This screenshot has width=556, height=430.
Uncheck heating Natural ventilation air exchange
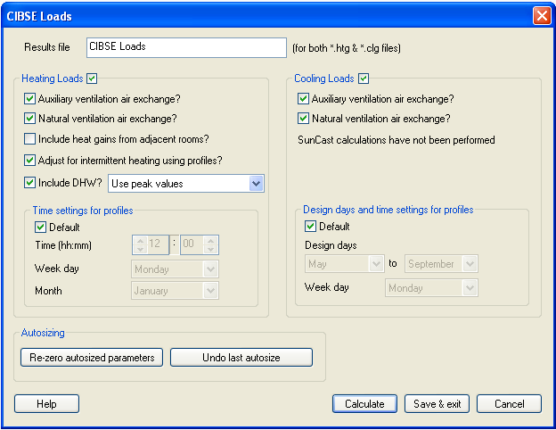pos(30,118)
